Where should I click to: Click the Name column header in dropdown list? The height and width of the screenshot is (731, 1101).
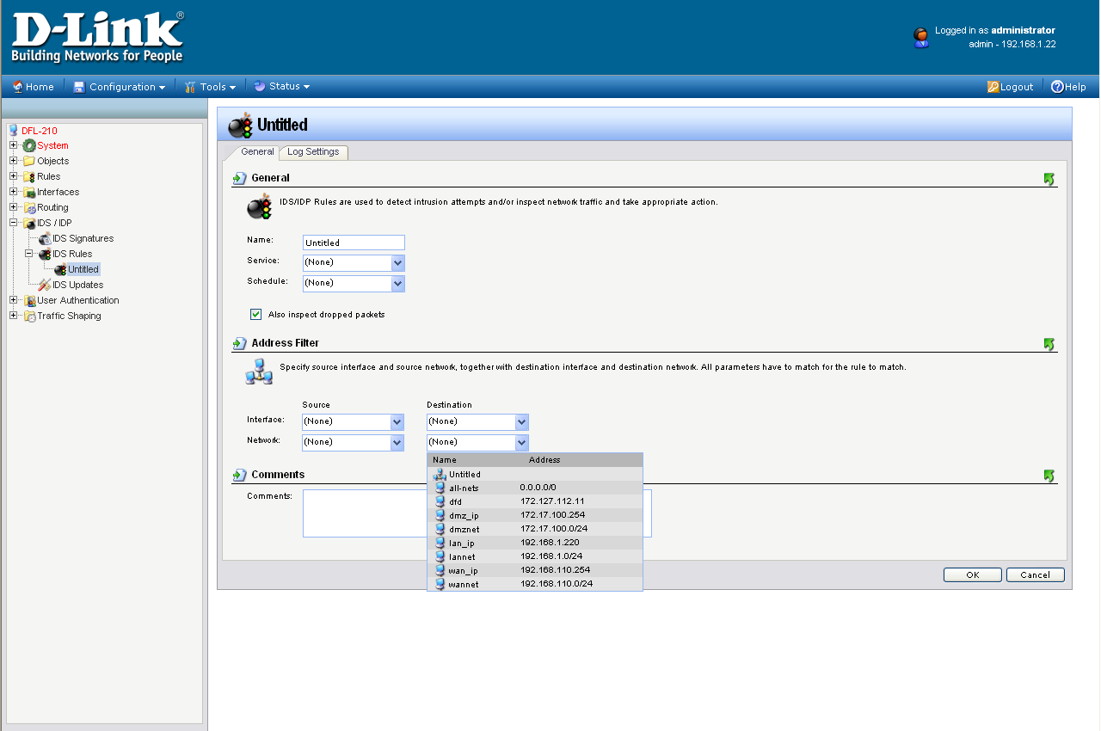[x=445, y=460]
